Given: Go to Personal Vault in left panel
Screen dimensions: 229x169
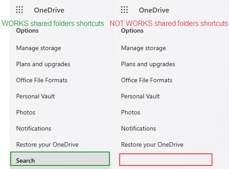Looking at the screenshot, I should click(x=35, y=96).
